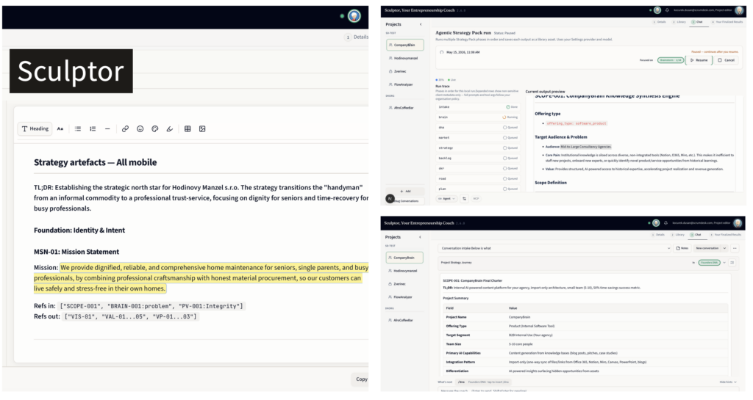Open the text color palette
This screenshot has height=400, width=753.
point(154,129)
